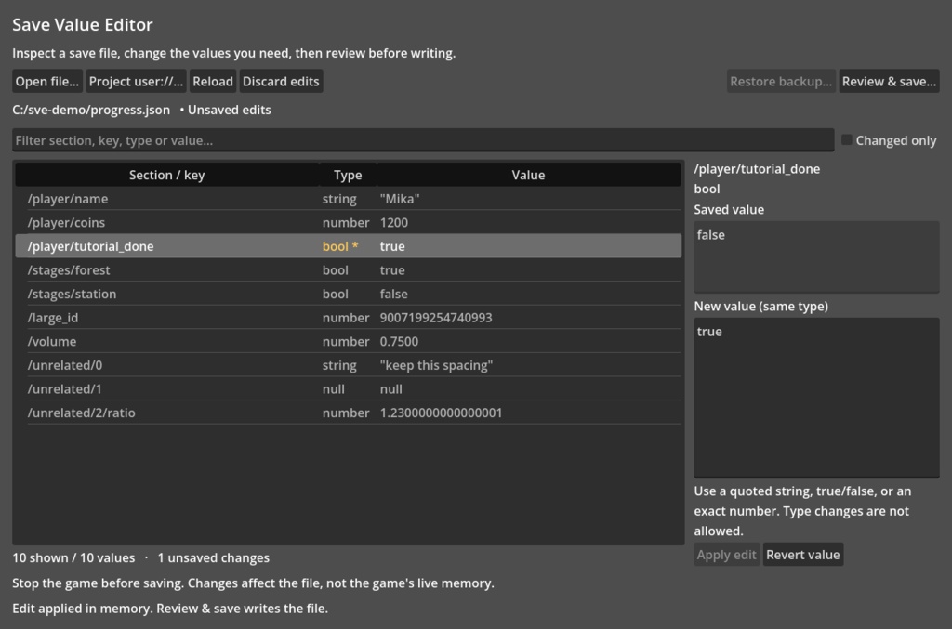
Task: Select the /player/name row
Action: pos(348,198)
